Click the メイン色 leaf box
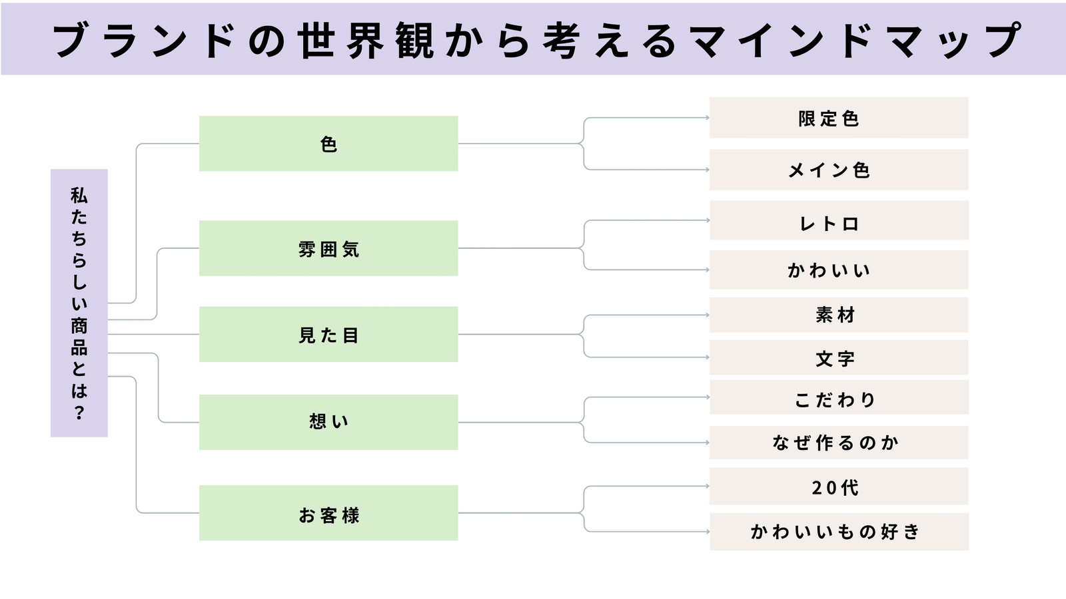This screenshot has height=599, width=1066. coord(839,170)
